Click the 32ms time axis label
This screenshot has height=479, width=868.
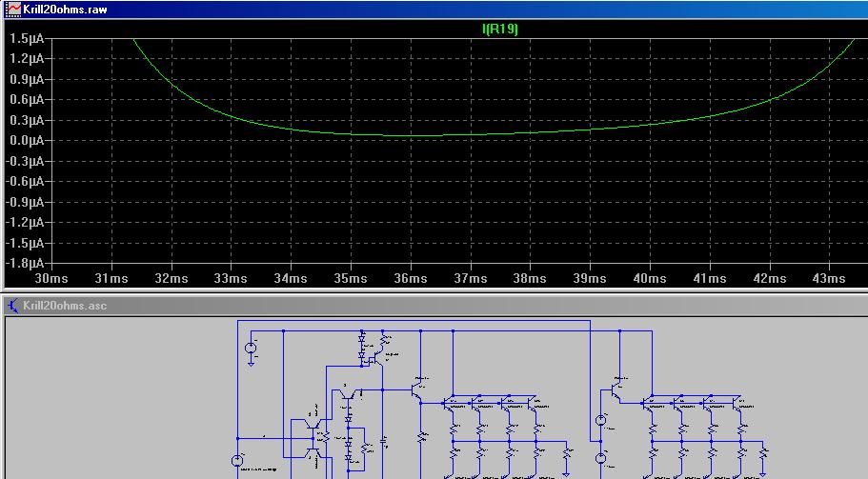pyautogui.click(x=172, y=278)
